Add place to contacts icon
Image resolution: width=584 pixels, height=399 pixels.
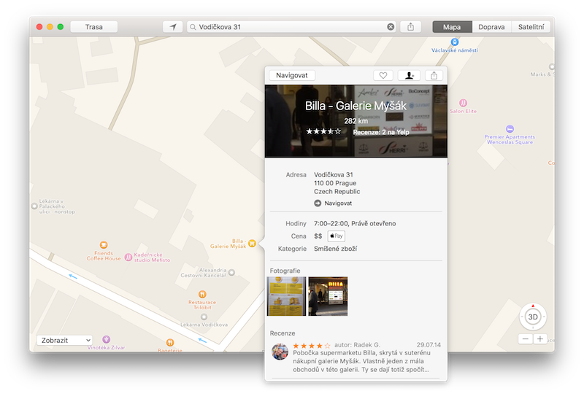[x=409, y=76]
